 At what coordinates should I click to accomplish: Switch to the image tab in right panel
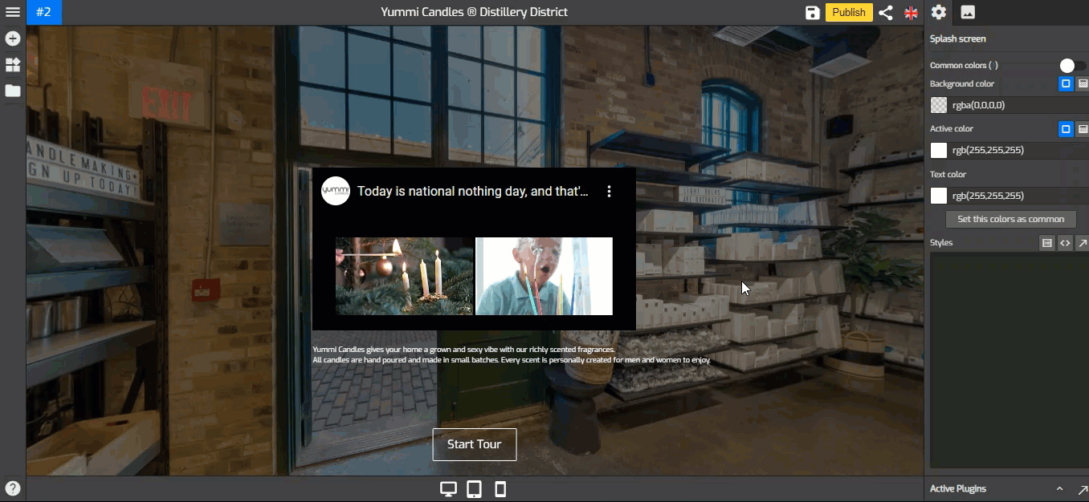tap(968, 12)
